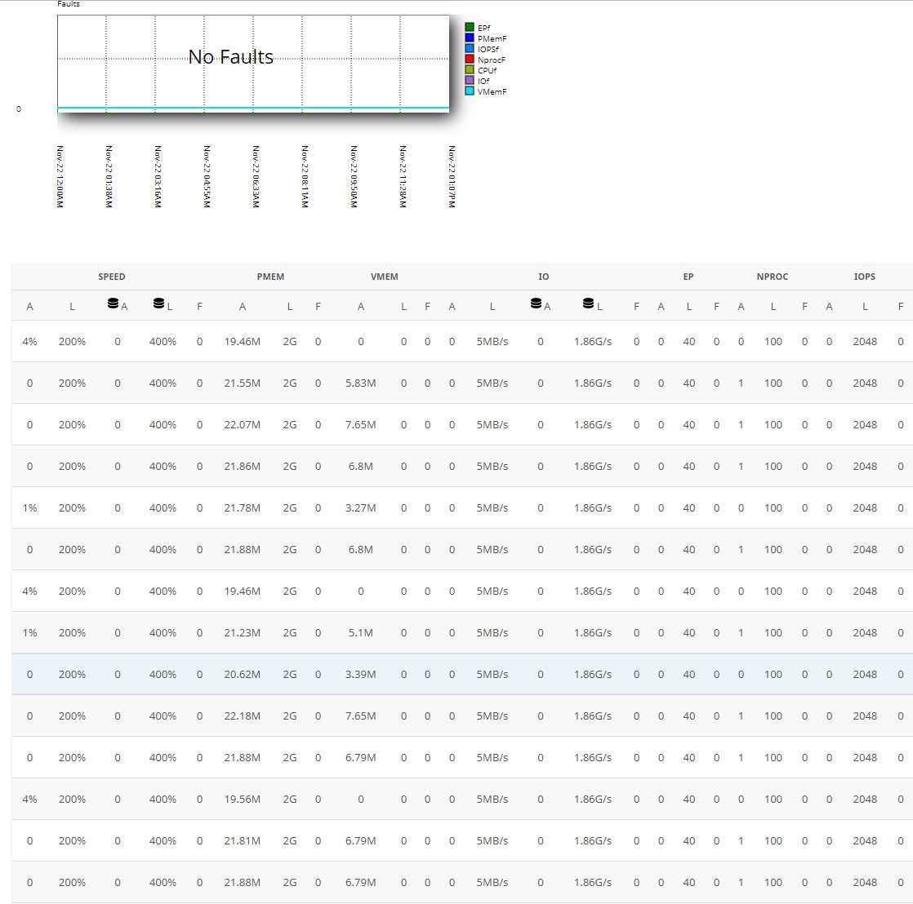Click the database icon under IO average
Screen dimensions: 913x904
(536, 304)
